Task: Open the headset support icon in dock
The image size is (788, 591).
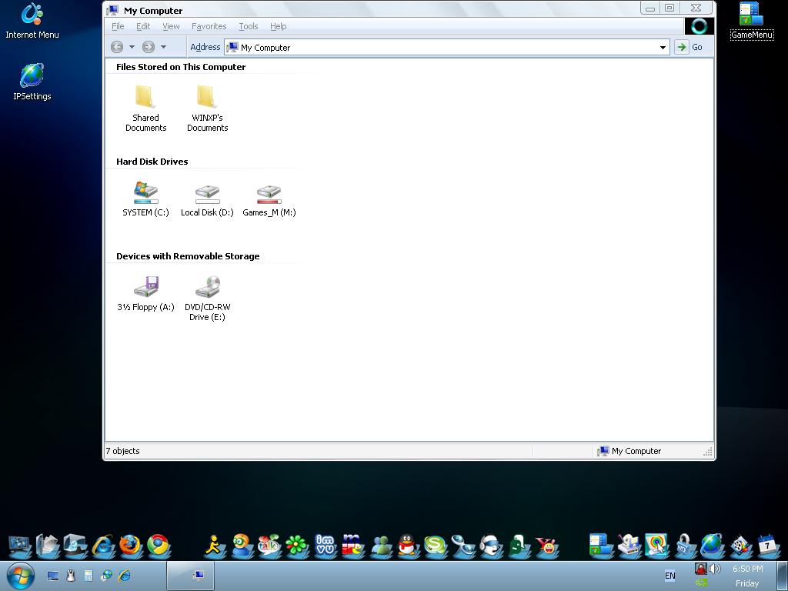Action: (x=491, y=546)
